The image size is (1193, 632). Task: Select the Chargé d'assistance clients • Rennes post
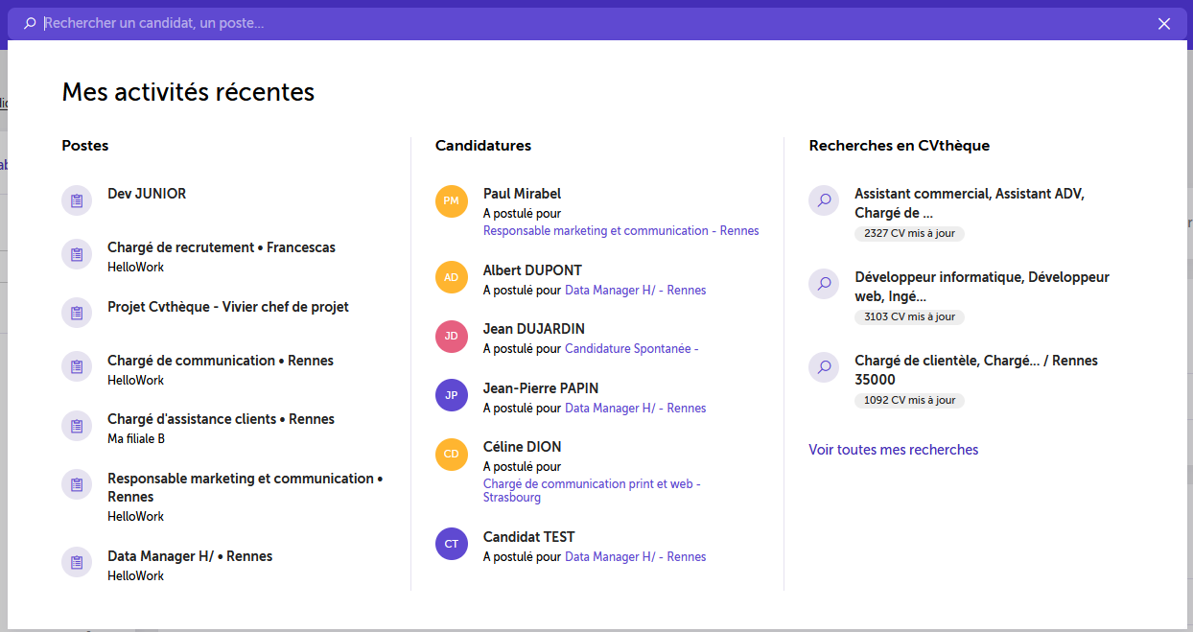point(221,428)
